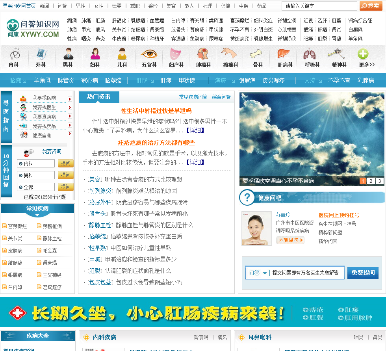386x351 pixels.
Task: Click doctor 苏丽玲 photo thumbnail
Action: tap(257, 228)
